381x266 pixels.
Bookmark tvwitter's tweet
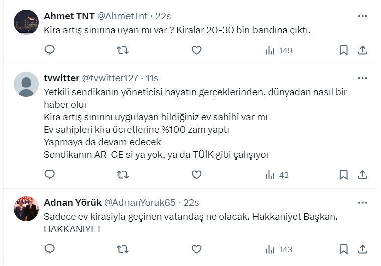344,175
